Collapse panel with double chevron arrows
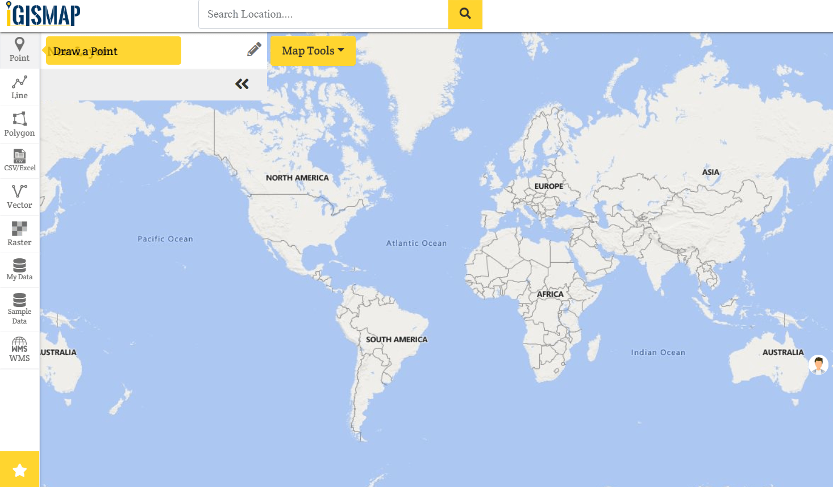The height and width of the screenshot is (487, 833). point(242,84)
